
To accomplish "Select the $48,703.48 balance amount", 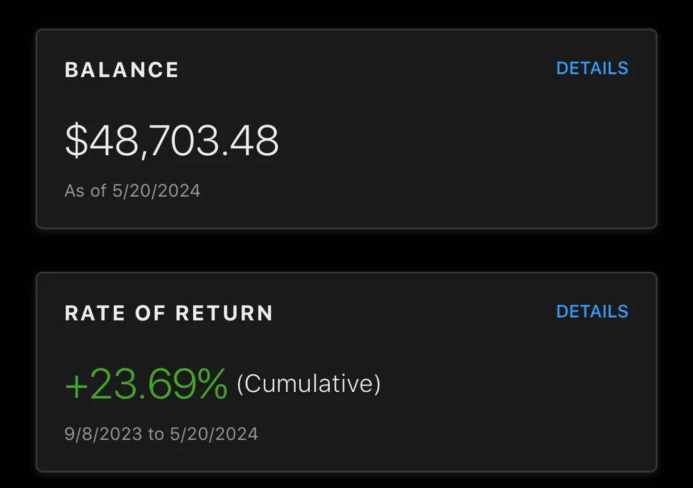I will click(172, 140).
